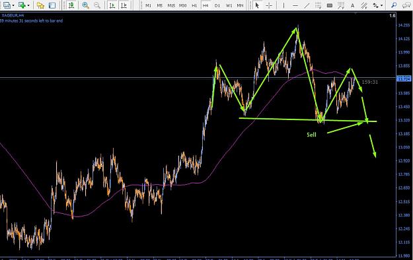Viewport: 413px width, 260px height.
Task: Switch chart to W1 timeframe
Action: tap(229, 5)
